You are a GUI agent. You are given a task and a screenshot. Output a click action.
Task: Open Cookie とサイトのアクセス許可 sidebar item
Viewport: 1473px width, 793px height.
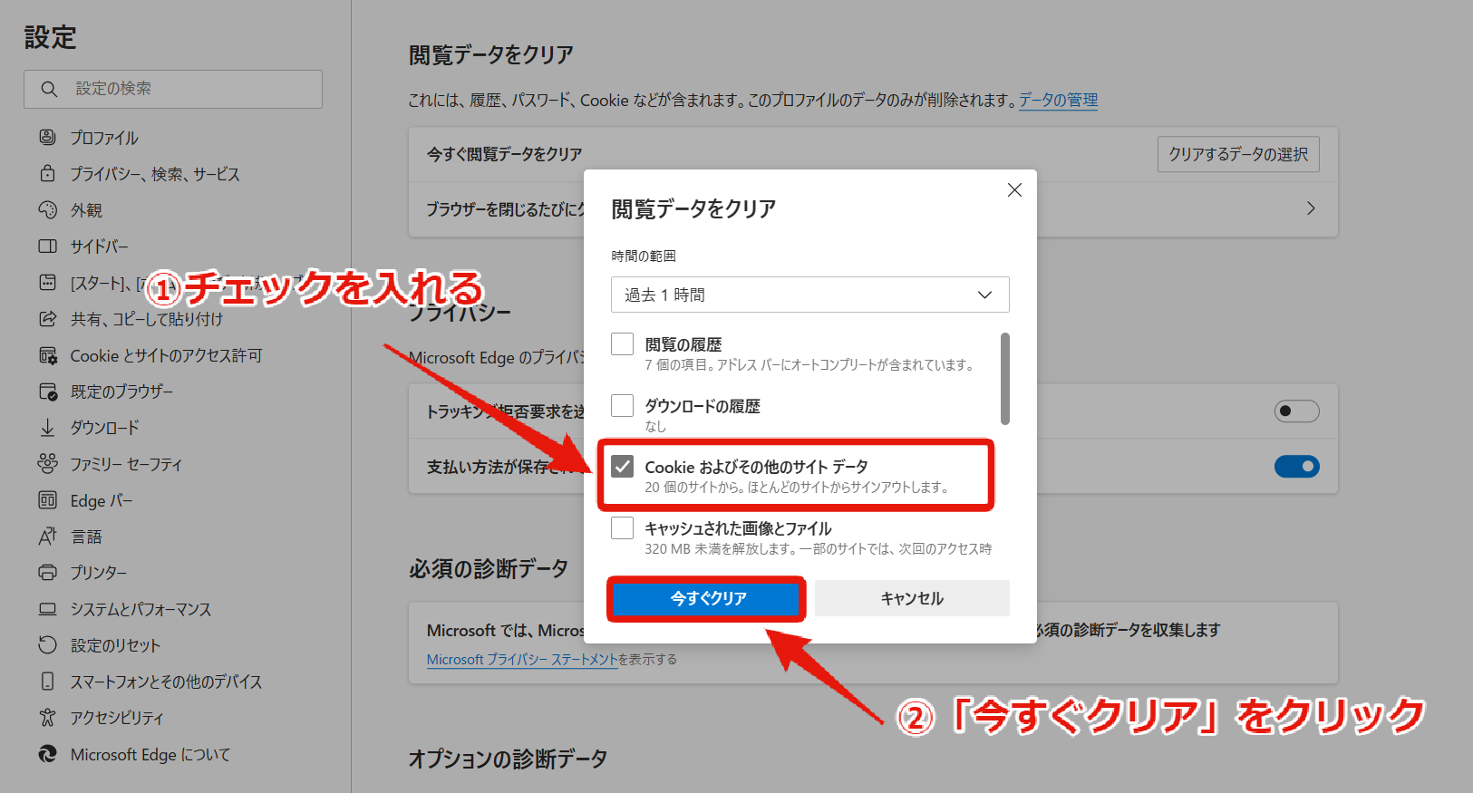click(166, 355)
